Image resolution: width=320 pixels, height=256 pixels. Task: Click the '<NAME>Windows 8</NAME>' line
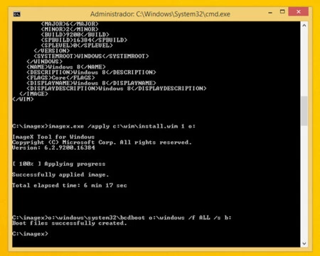[x=66, y=67]
